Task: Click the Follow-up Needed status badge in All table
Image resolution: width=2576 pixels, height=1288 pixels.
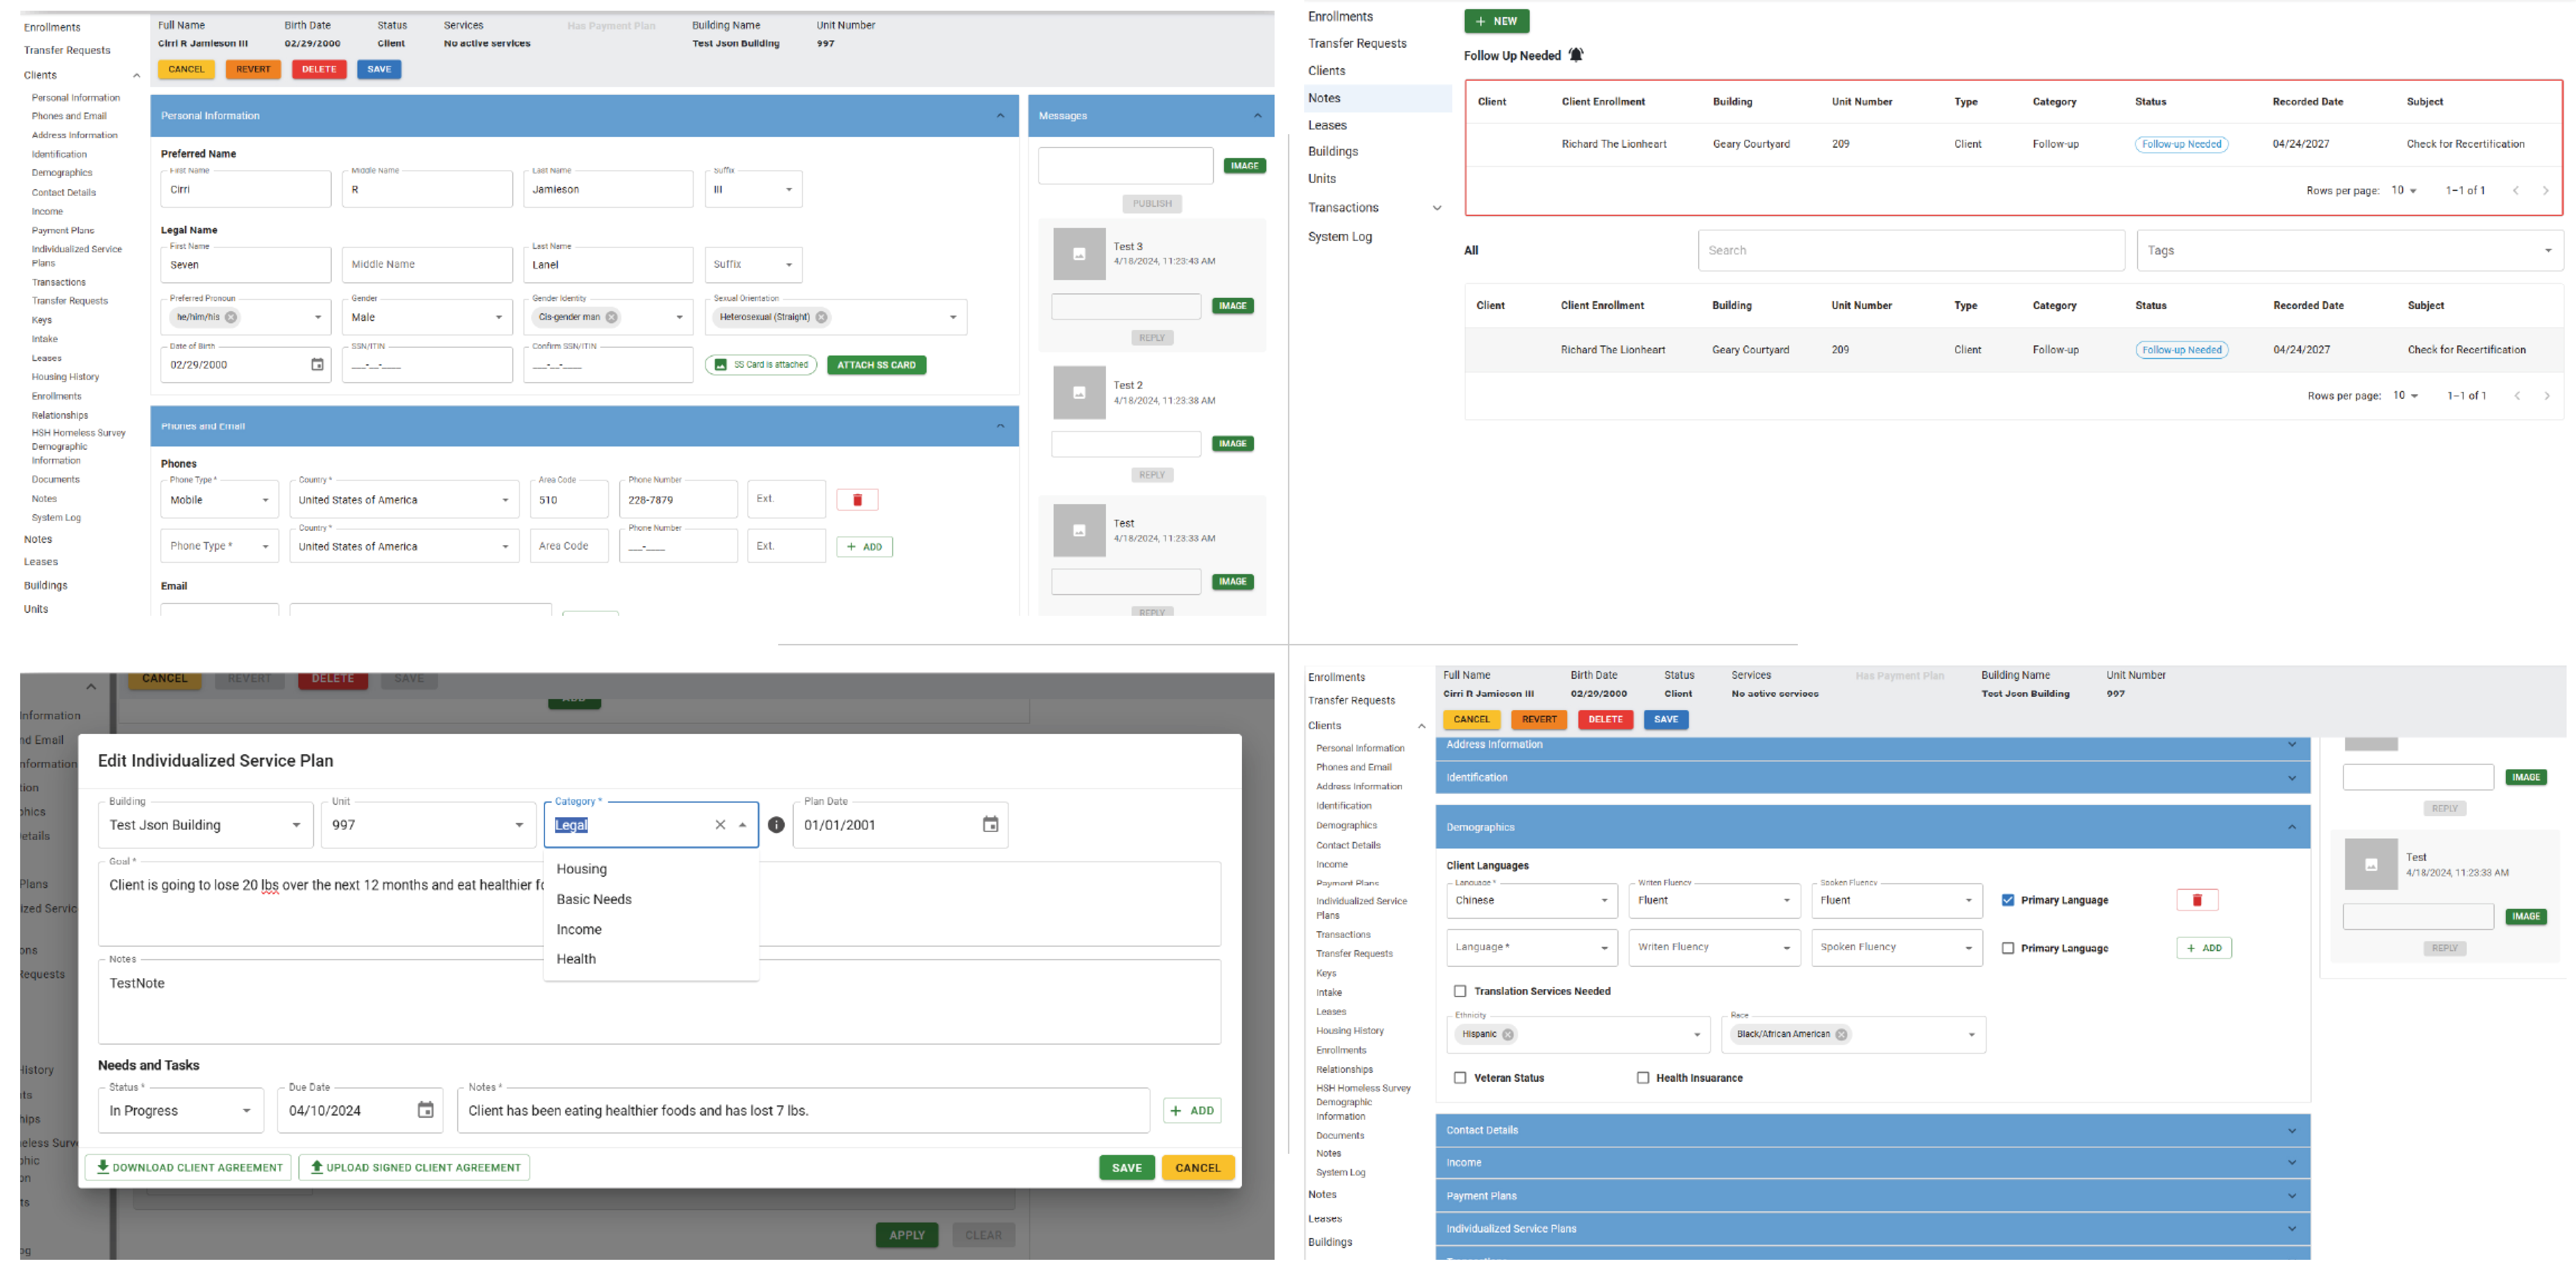Action: (x=2182, y=350)
